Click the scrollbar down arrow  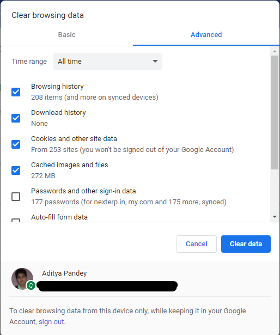(275, 217)
